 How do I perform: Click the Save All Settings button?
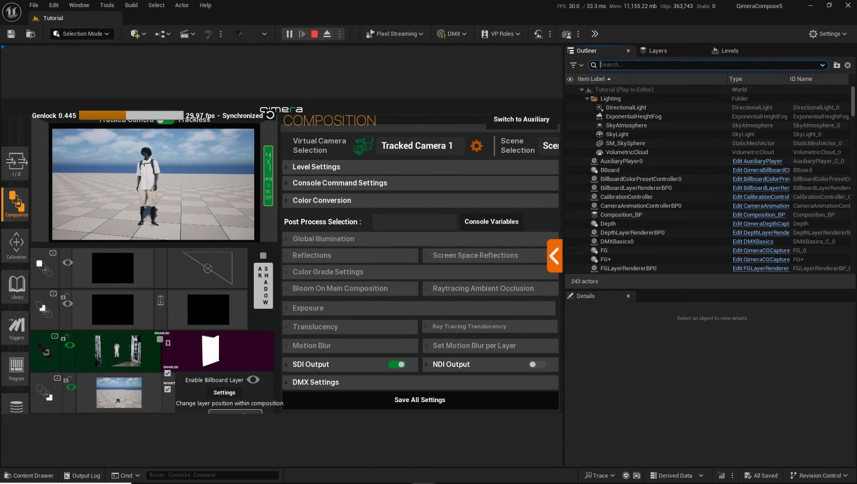[419, 400]
